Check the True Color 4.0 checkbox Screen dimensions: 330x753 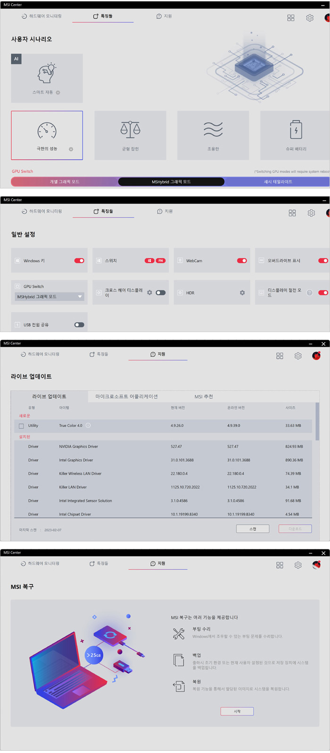point(21,426)
